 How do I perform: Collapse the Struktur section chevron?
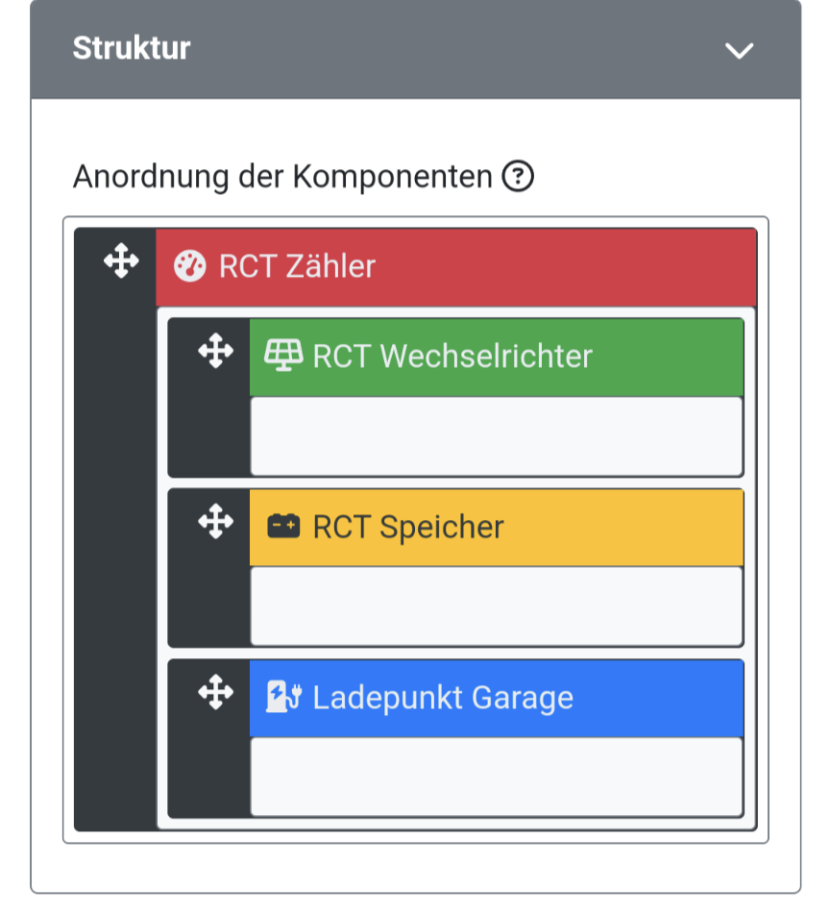pos(739,50)
